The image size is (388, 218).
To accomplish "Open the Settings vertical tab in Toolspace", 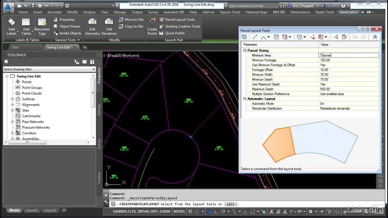I will coord(99,110).
